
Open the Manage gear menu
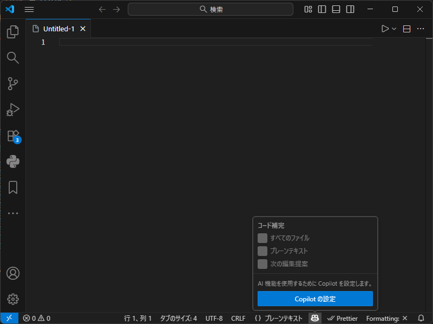click(x=12, y=299)
